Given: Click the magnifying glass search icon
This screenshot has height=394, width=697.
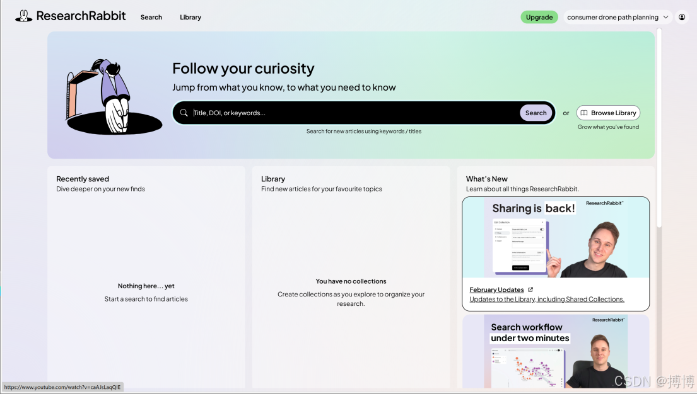Looking at the screenshot, I should click(x=184, y=113).
